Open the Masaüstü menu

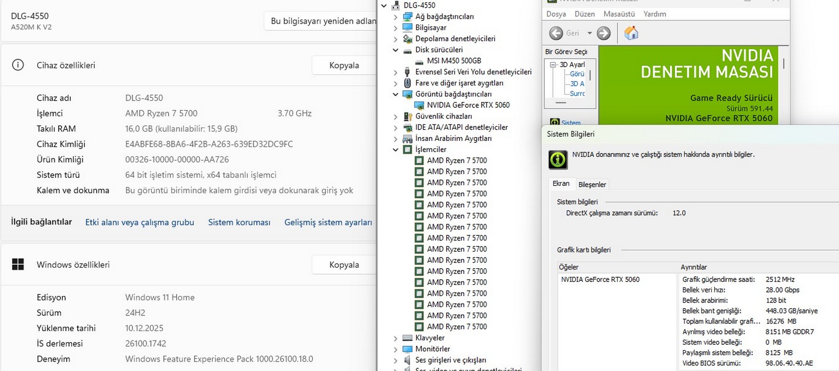click(x=619, y=14)
